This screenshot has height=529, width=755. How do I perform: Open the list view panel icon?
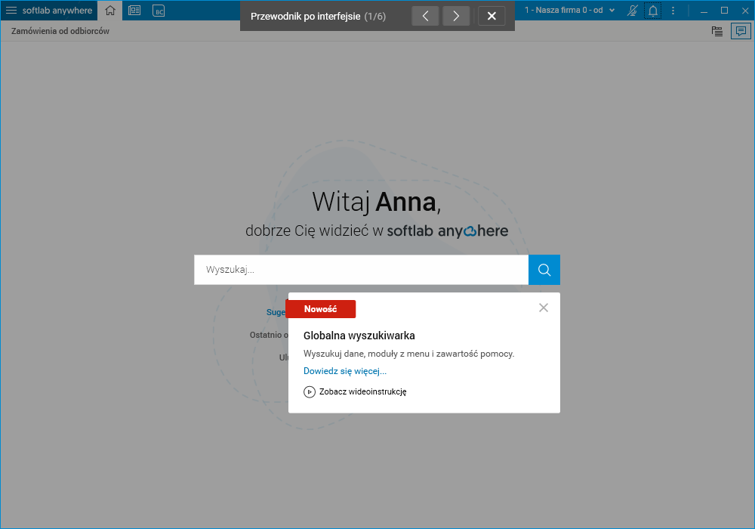click(x=717, y=31)
